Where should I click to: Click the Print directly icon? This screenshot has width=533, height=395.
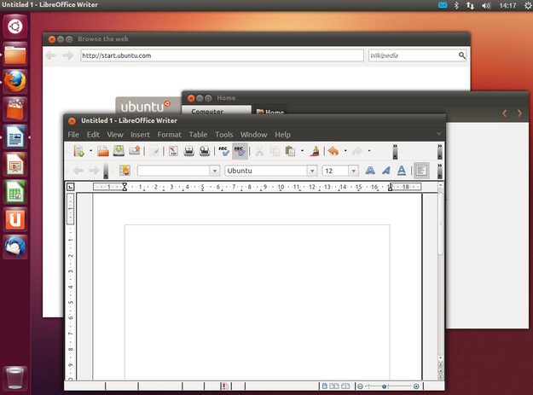click(x=188, y=151)
